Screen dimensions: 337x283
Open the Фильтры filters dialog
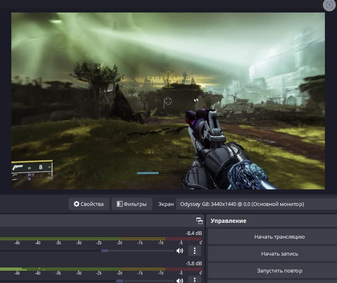click(x=132, y=204)
